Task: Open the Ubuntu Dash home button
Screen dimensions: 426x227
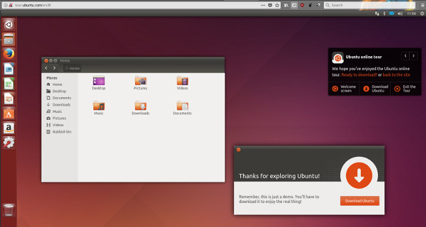Action: pos(9,25)
